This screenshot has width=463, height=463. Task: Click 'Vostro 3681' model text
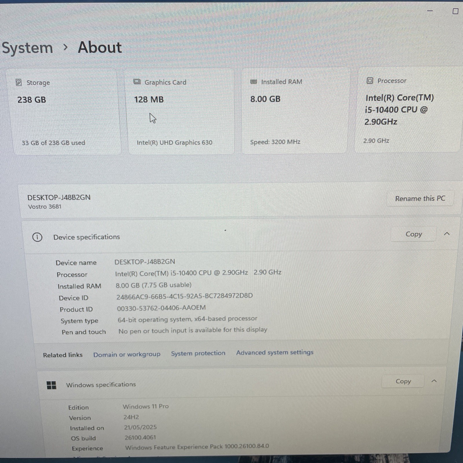coord(45,207)
